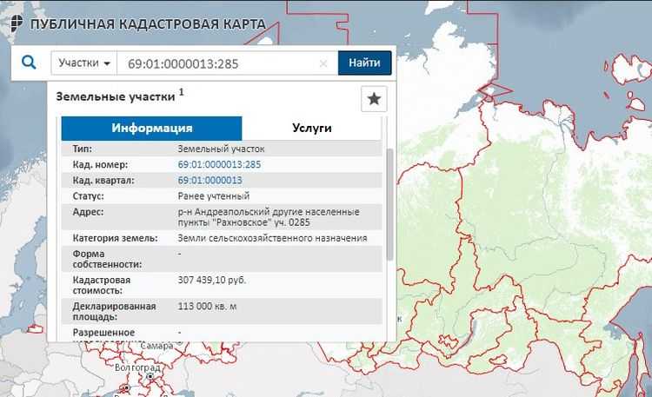This screenshot has height=397, width=652.
Task: Open cadastral quarter link 69:01:0000013
Action: pos(210,180)
